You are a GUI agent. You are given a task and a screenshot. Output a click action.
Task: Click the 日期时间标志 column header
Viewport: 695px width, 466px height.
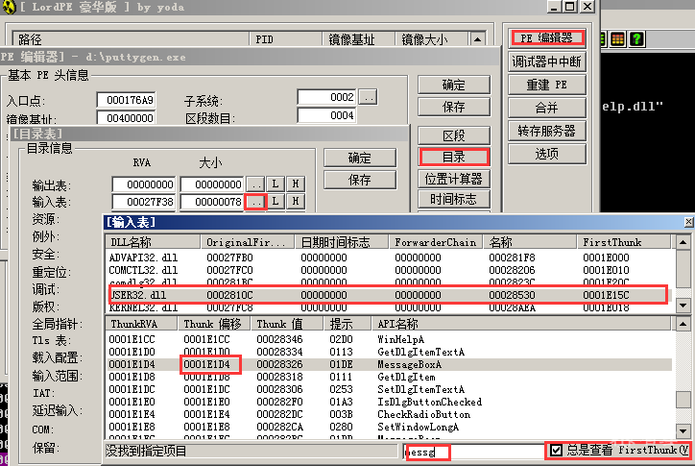(342, 242)
